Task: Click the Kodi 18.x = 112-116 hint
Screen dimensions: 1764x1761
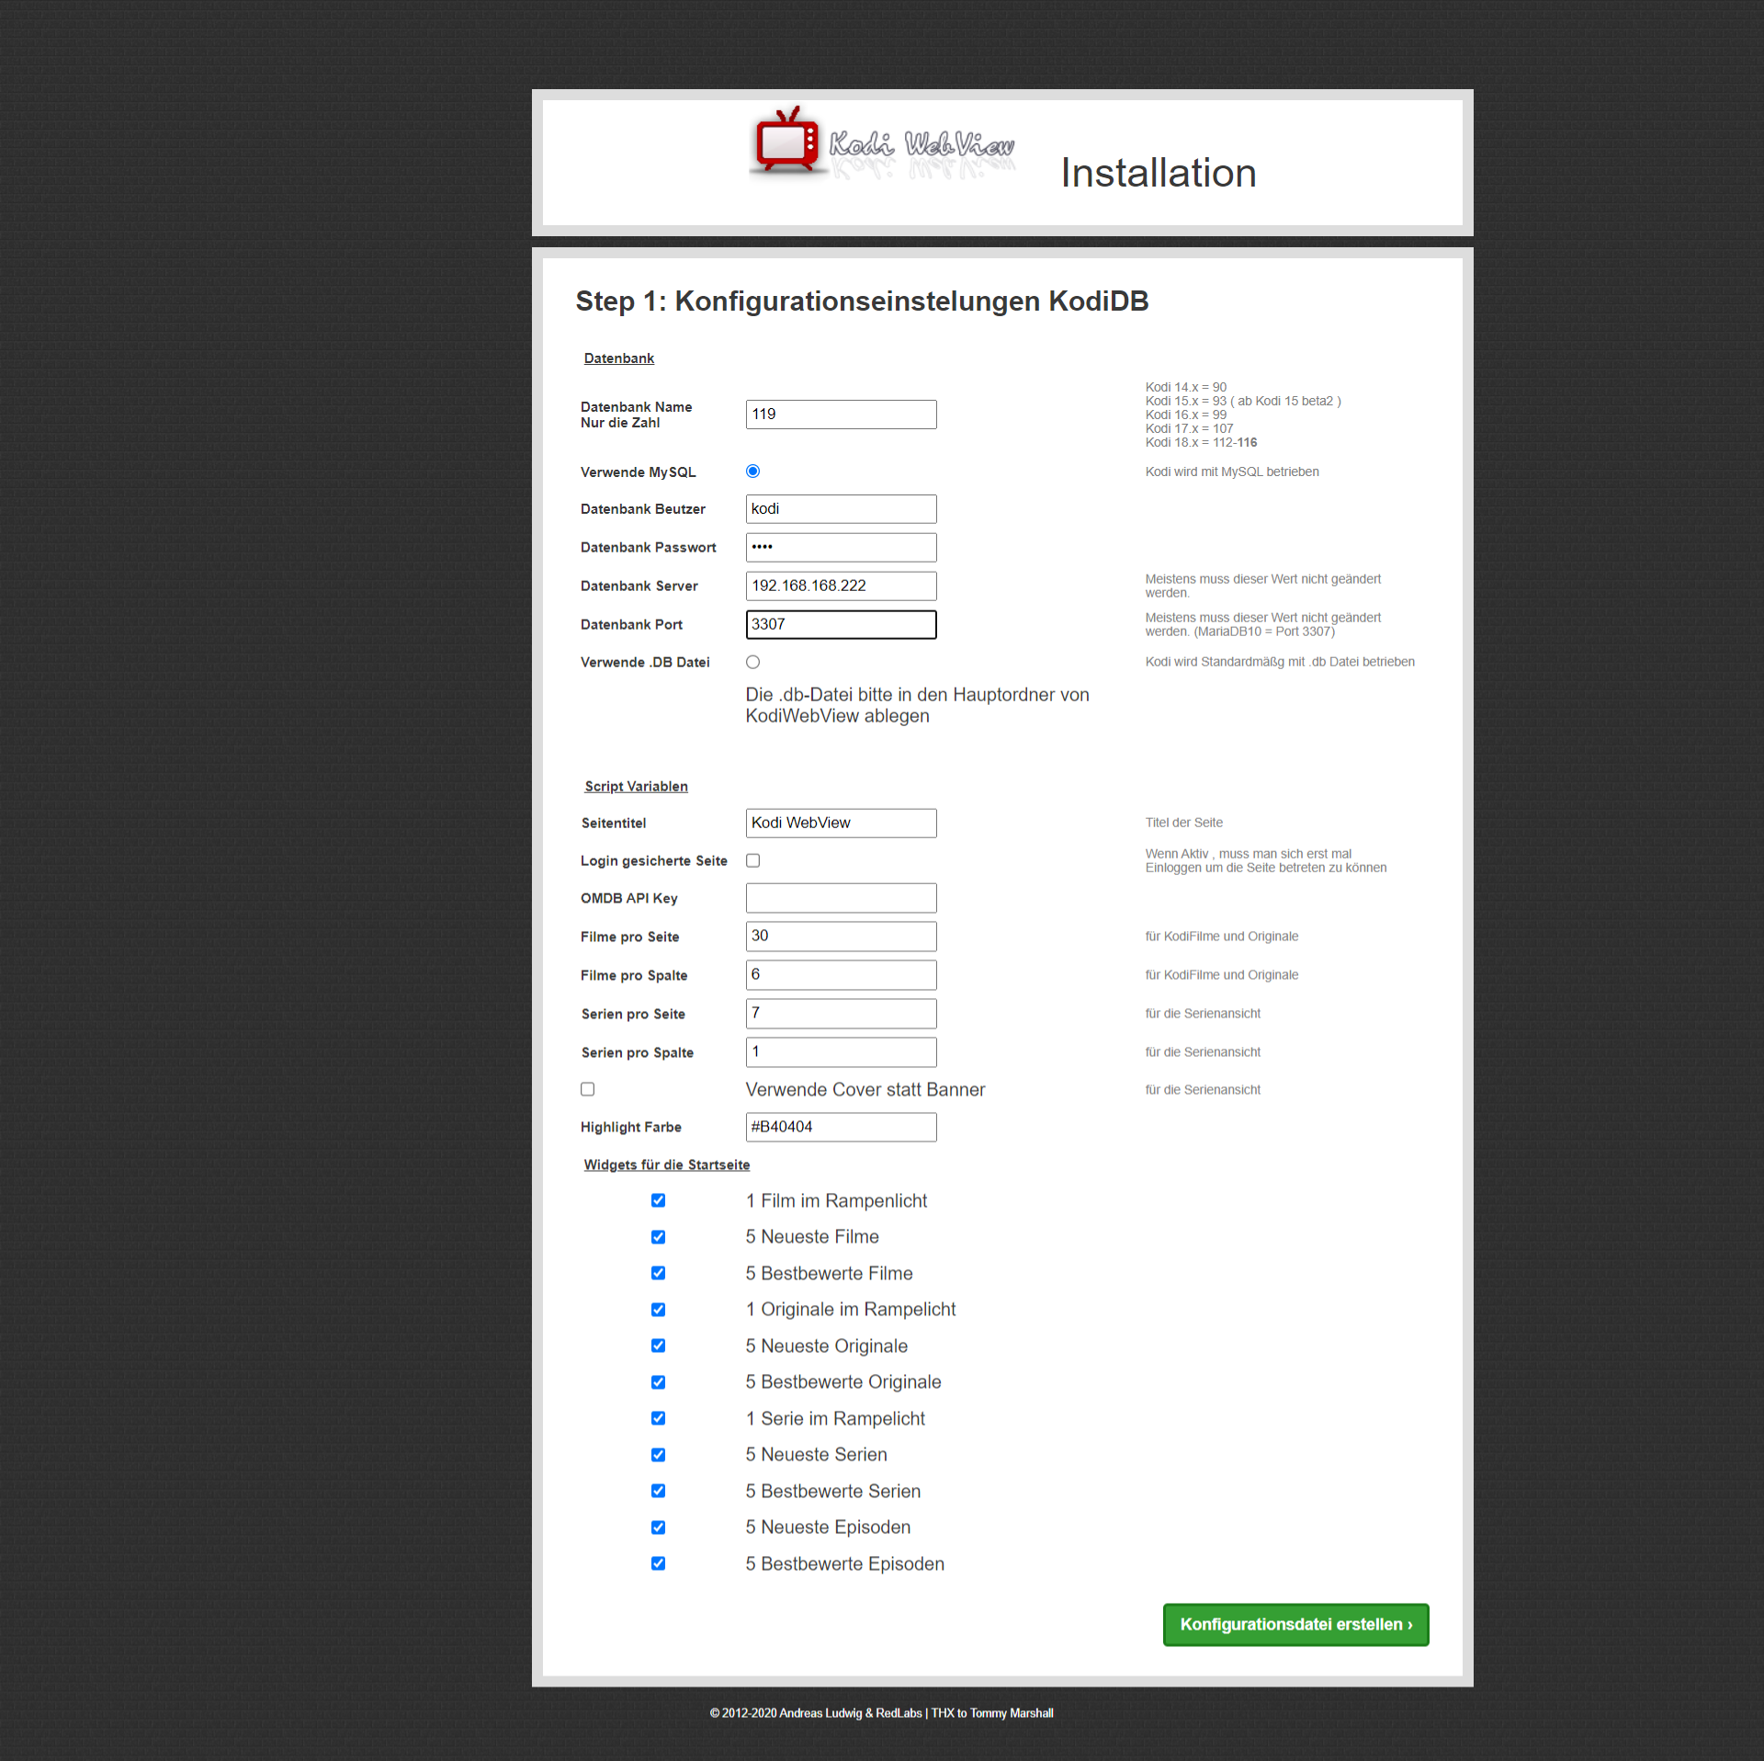Action: coord(1201,443)
